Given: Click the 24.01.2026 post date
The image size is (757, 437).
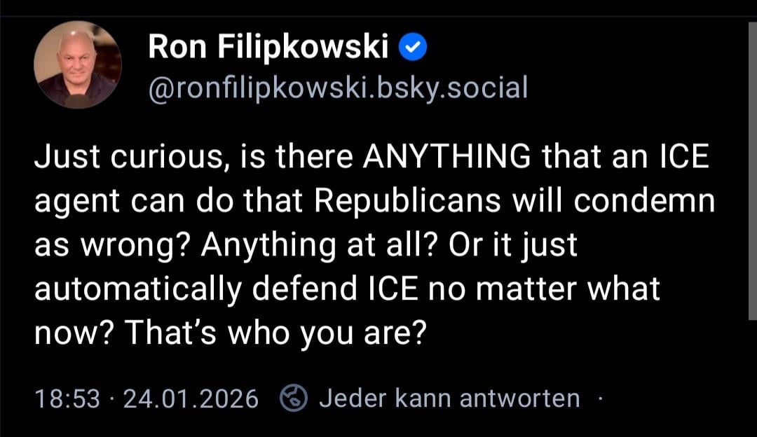Looking at the screenshot, I should click(191, 399).
